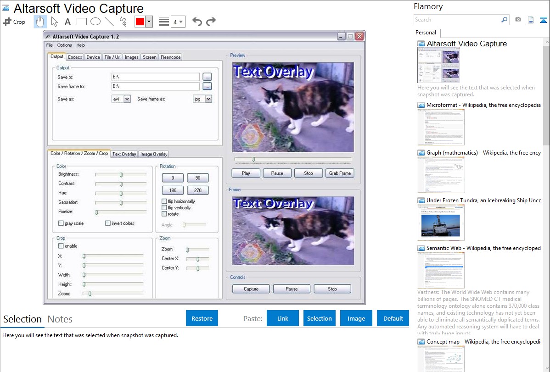
Task: Click the Save to path field
Action: pyautogui.click(x=155, y=77)
